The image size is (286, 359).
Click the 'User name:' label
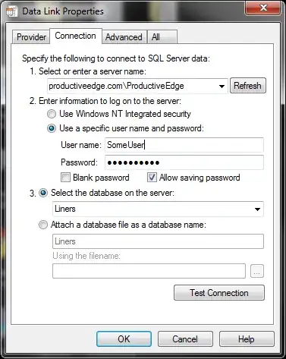click(x=81, y=145)
